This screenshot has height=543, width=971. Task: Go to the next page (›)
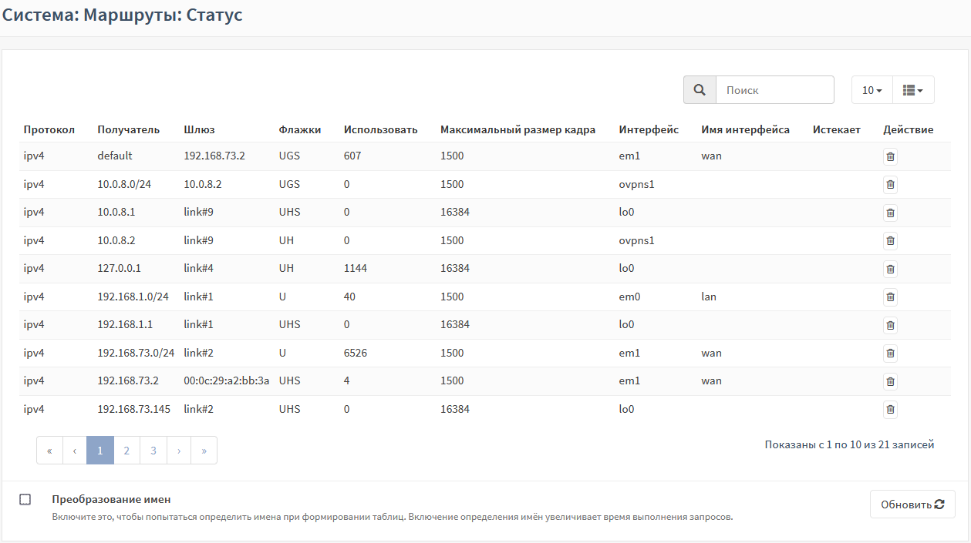[x=179, y=451]
